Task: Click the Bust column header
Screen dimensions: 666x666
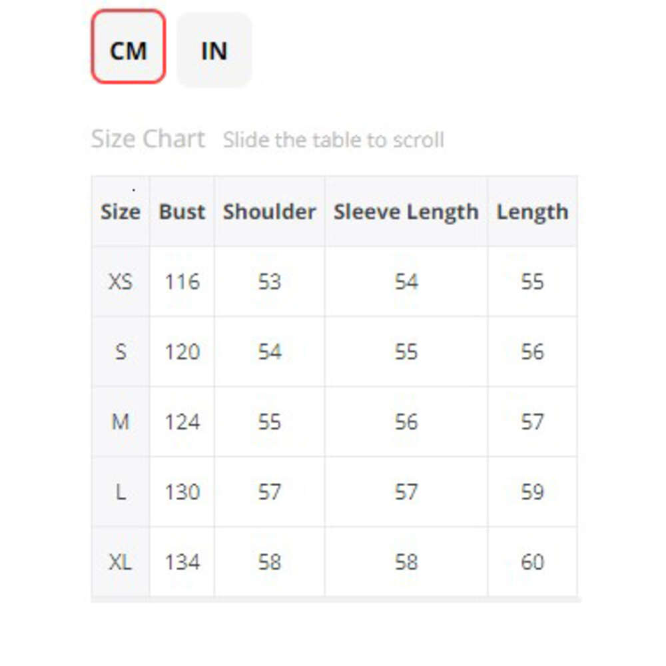Action: click(182, 212)
